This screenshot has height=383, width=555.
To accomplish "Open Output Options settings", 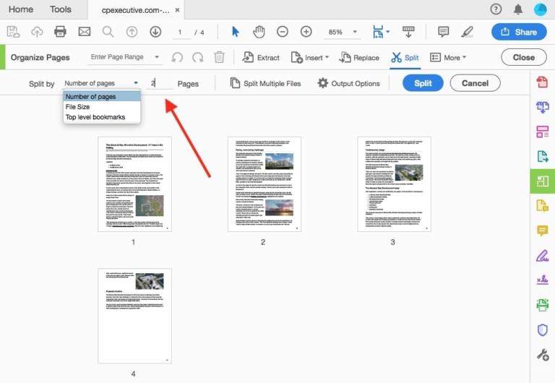I will 348,83.
